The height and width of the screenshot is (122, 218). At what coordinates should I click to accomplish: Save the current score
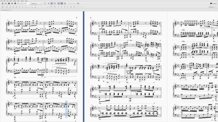[9, 3]
